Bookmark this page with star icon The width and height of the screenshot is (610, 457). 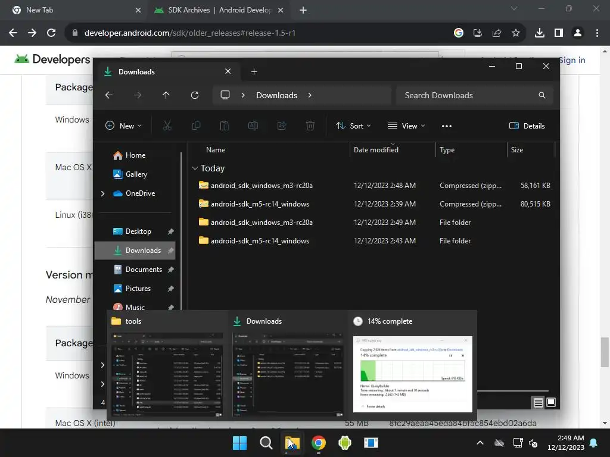click(x=516, y=33)
